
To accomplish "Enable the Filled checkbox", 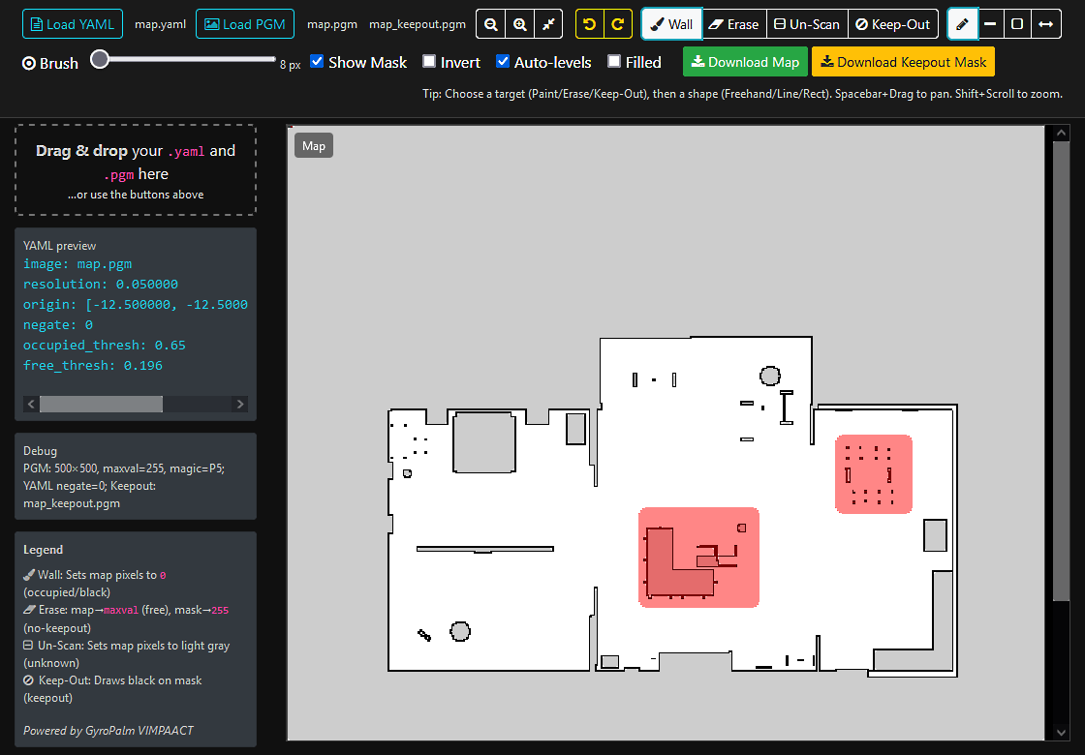I will point(614,61).
